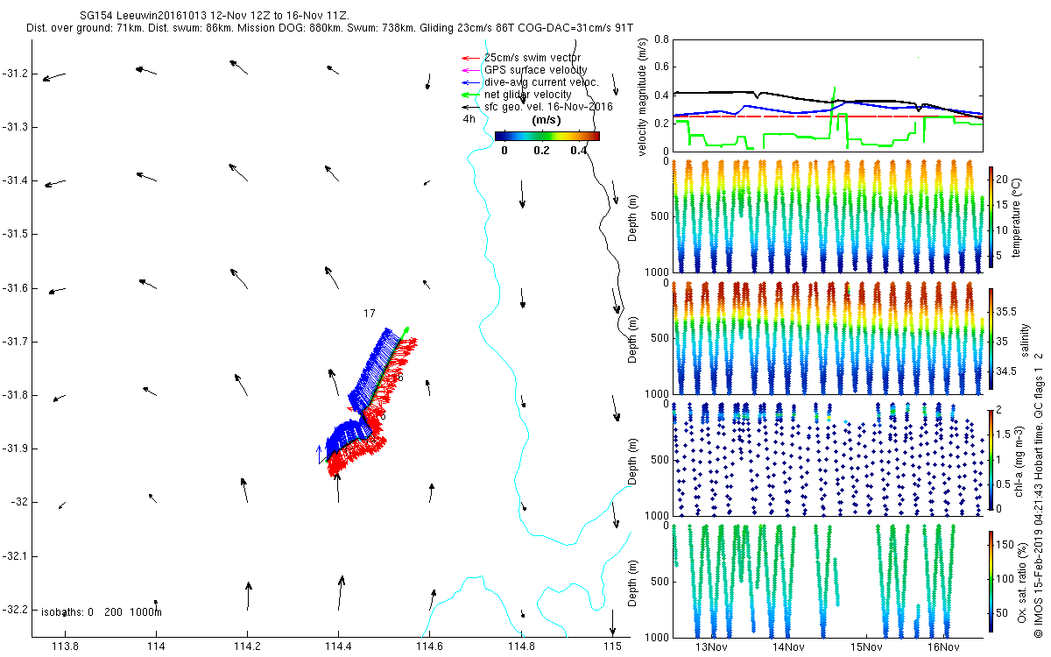Click the '13Nov' date tick
Image resolution: width=1051 pixels, height=657 pixels.
click(x=711, y=647)
